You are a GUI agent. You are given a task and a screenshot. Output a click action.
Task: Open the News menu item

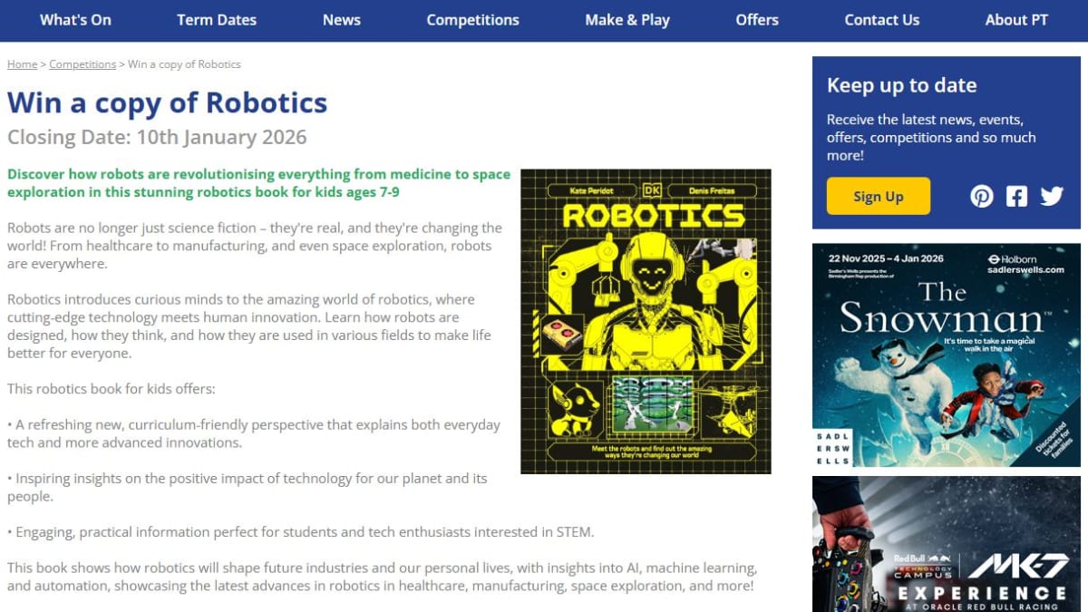coord(342,20)
